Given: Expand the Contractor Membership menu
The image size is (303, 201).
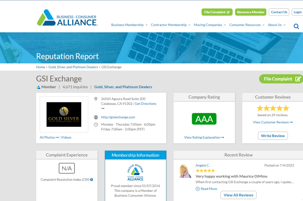Looking at the screenshot, I should pyautogui.click(x=171, y=25).
